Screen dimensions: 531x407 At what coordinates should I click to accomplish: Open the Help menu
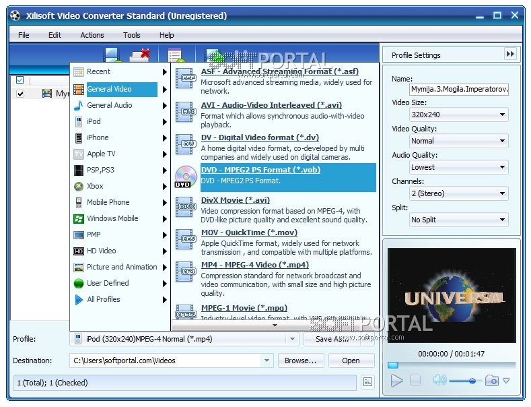tap(166, 35)
